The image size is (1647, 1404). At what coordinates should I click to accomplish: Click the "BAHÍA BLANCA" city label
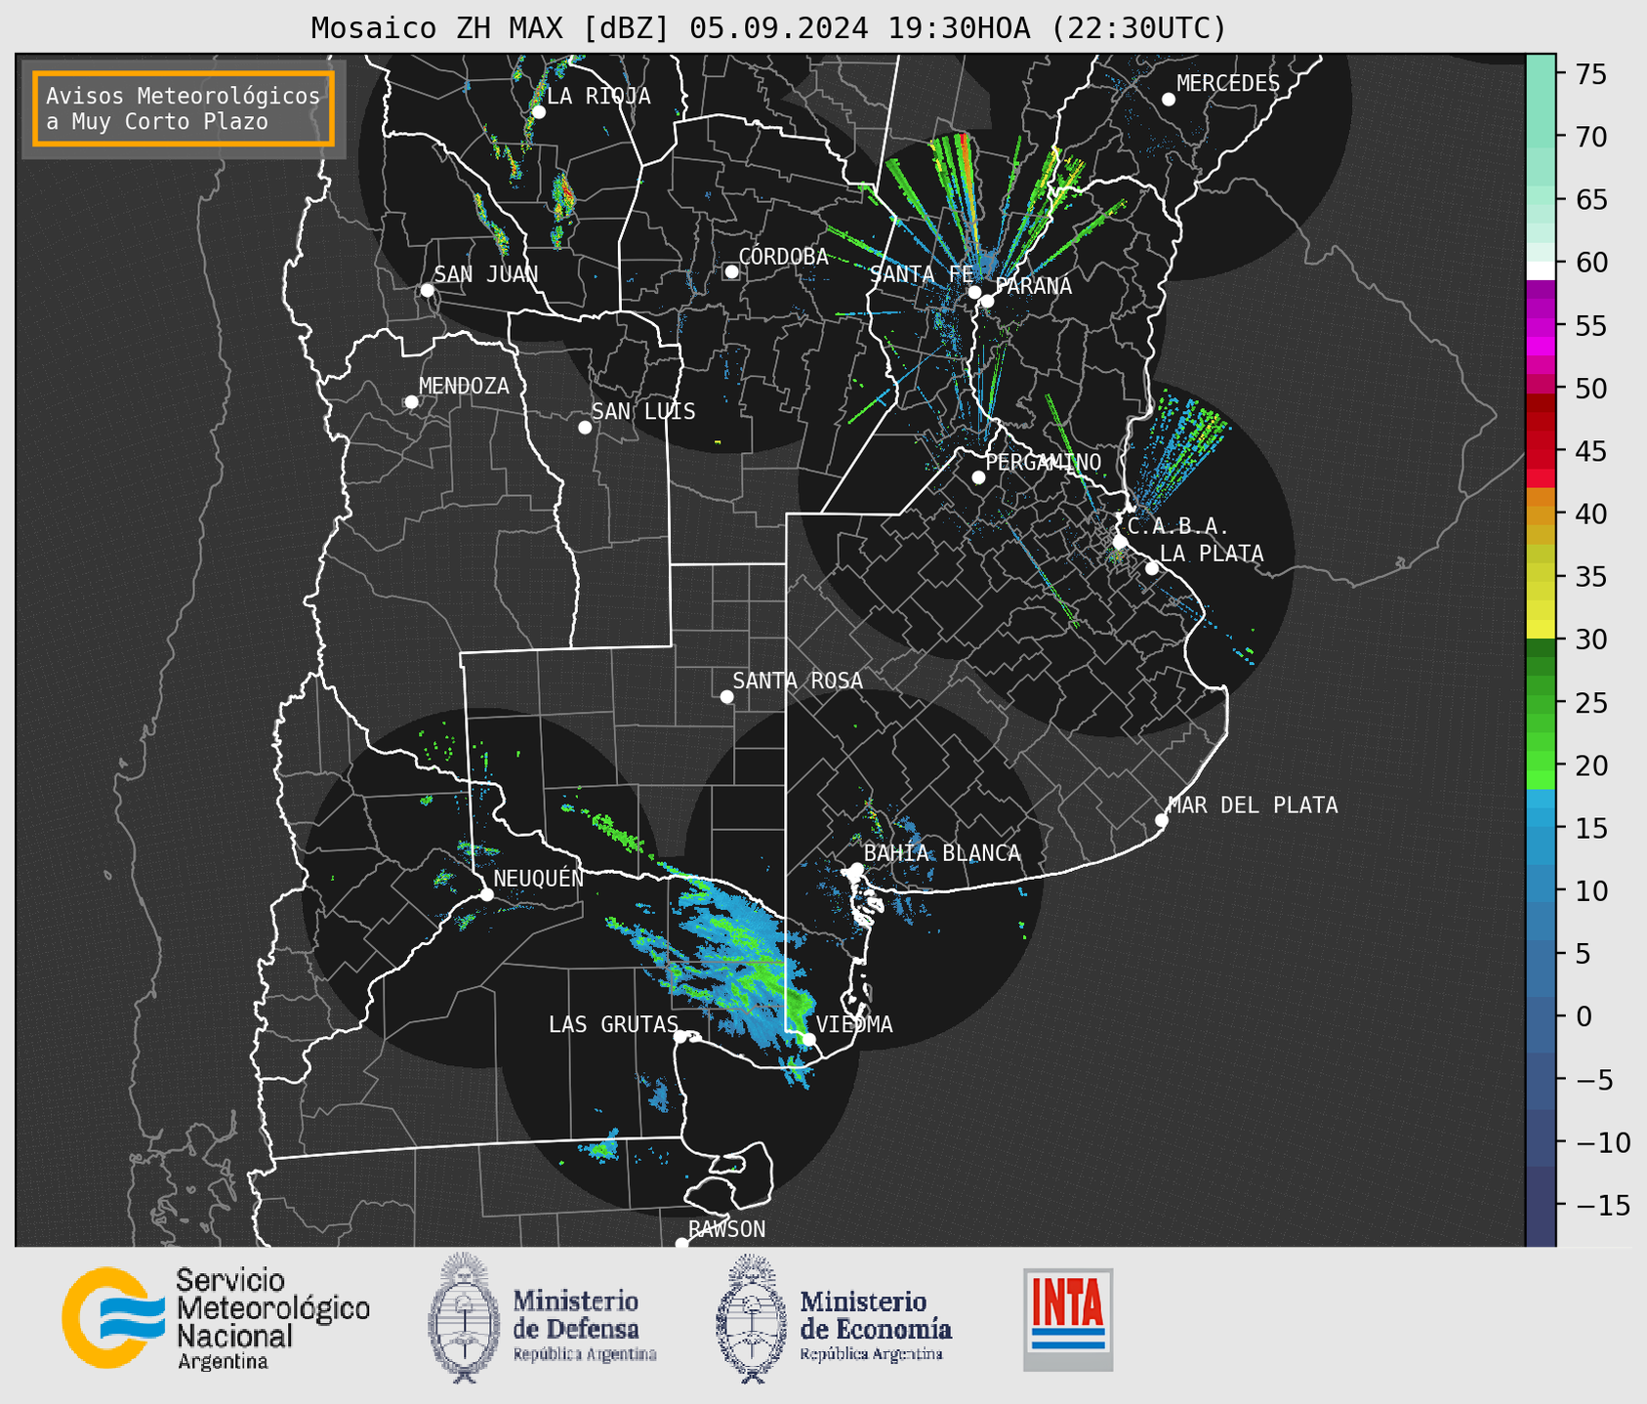(942, 853)
